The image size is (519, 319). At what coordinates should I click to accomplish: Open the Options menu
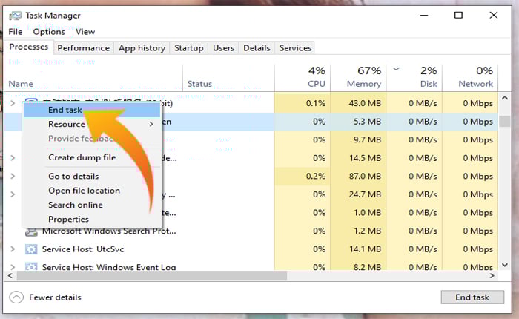(49, 32)
